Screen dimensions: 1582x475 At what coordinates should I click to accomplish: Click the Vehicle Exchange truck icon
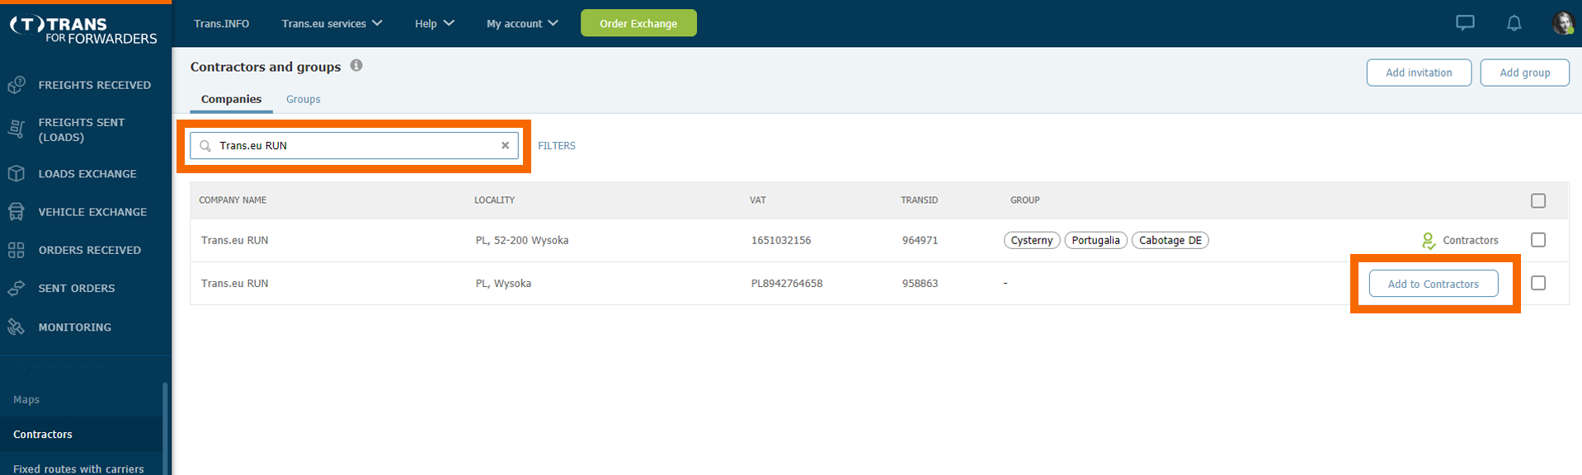[16, 212]
